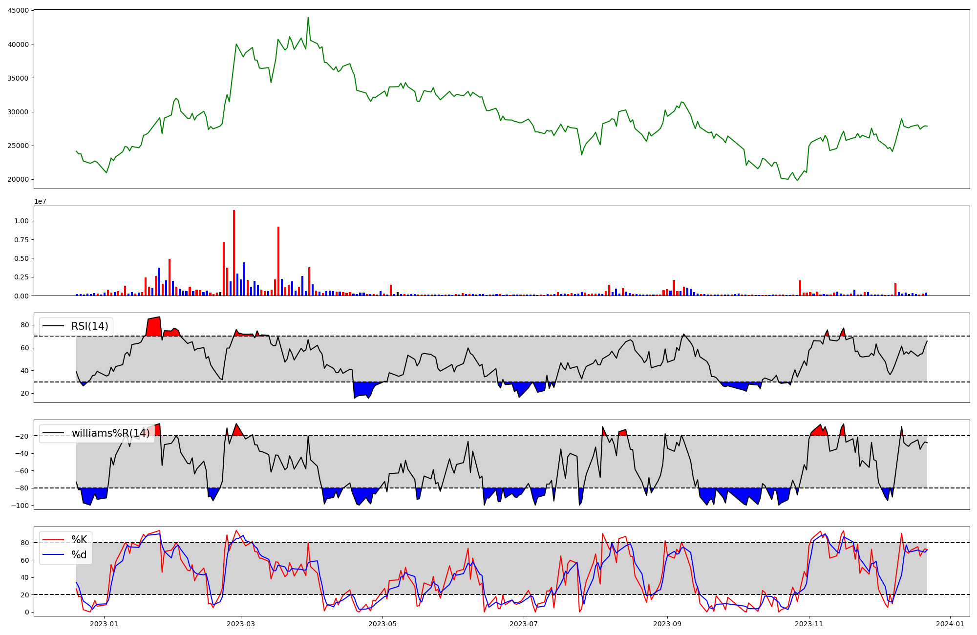Screen dimensions: 977x635
Task: Click the 2023-01 x-axis tick label
Action: [x=104, y=624]
